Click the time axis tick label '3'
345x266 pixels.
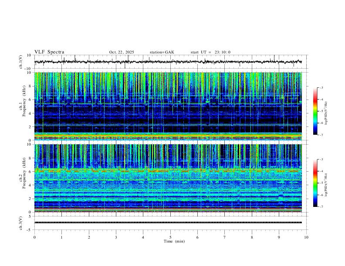(x=116, y=237)
